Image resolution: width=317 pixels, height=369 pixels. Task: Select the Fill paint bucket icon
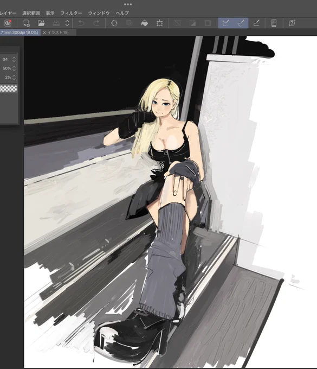click(x=144, y=23)
